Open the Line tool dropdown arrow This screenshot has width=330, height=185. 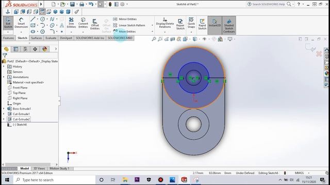pos(38,20)
